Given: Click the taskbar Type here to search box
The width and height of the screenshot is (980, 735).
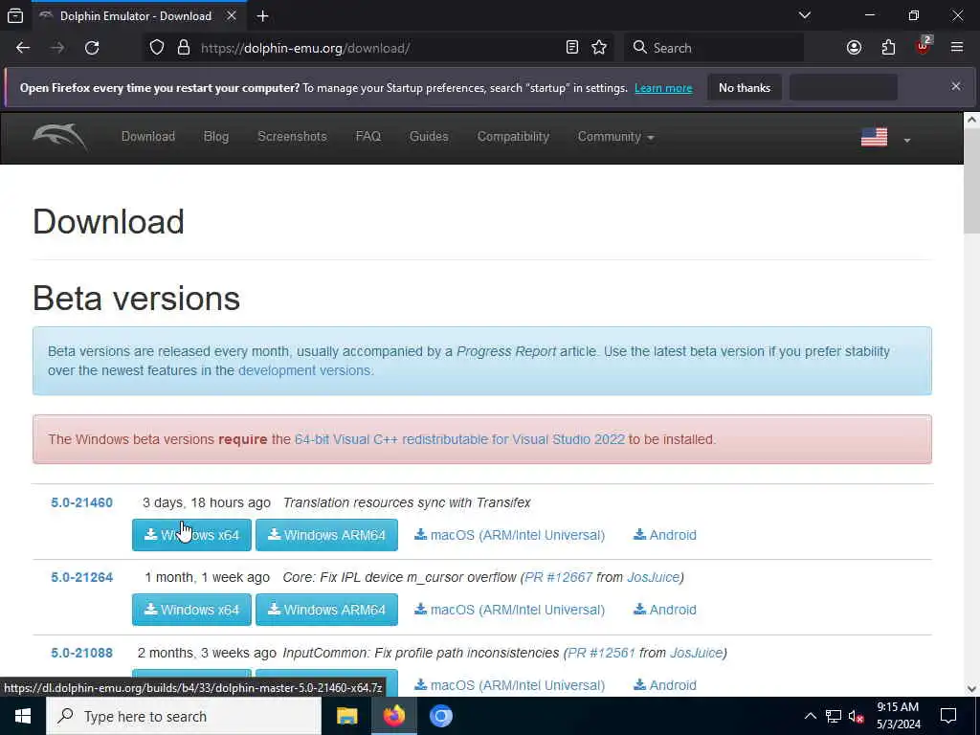Looking at the screenshot, I should coord(184,716).
